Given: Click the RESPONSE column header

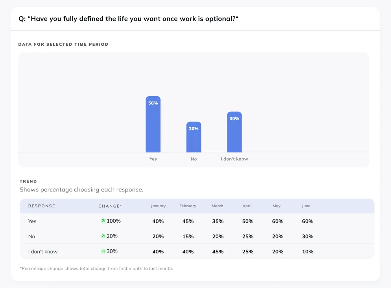Looking at the screenshot, I should [42, 206].
